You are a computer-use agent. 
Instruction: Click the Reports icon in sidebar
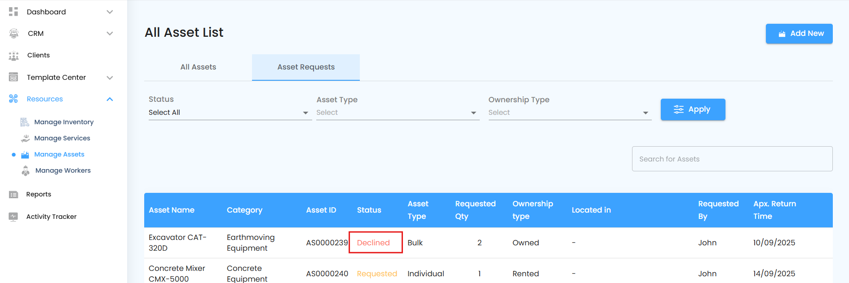point(13,195)
